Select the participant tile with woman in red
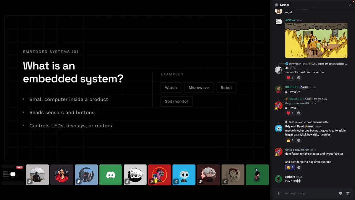Screen dimensions: 355x200 [x=62, y=175]
